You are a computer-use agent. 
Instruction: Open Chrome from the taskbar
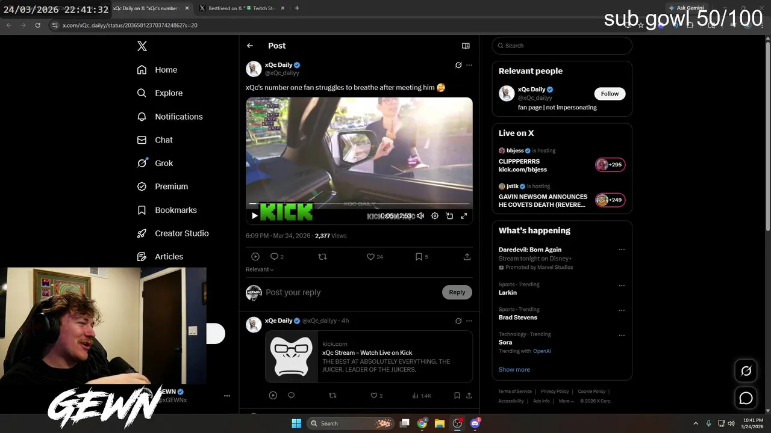pos(422,423)
